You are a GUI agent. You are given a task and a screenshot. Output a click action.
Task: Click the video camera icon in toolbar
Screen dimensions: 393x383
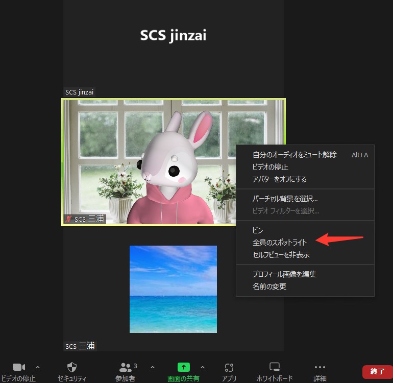(x=19, y=367)
